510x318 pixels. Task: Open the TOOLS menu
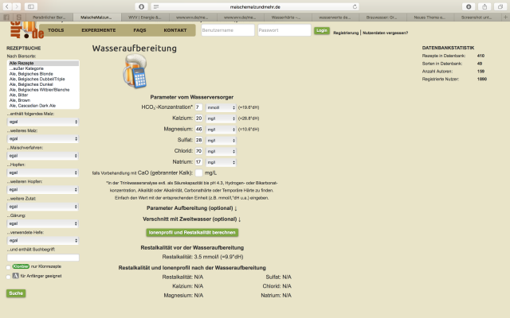[56, 29]
